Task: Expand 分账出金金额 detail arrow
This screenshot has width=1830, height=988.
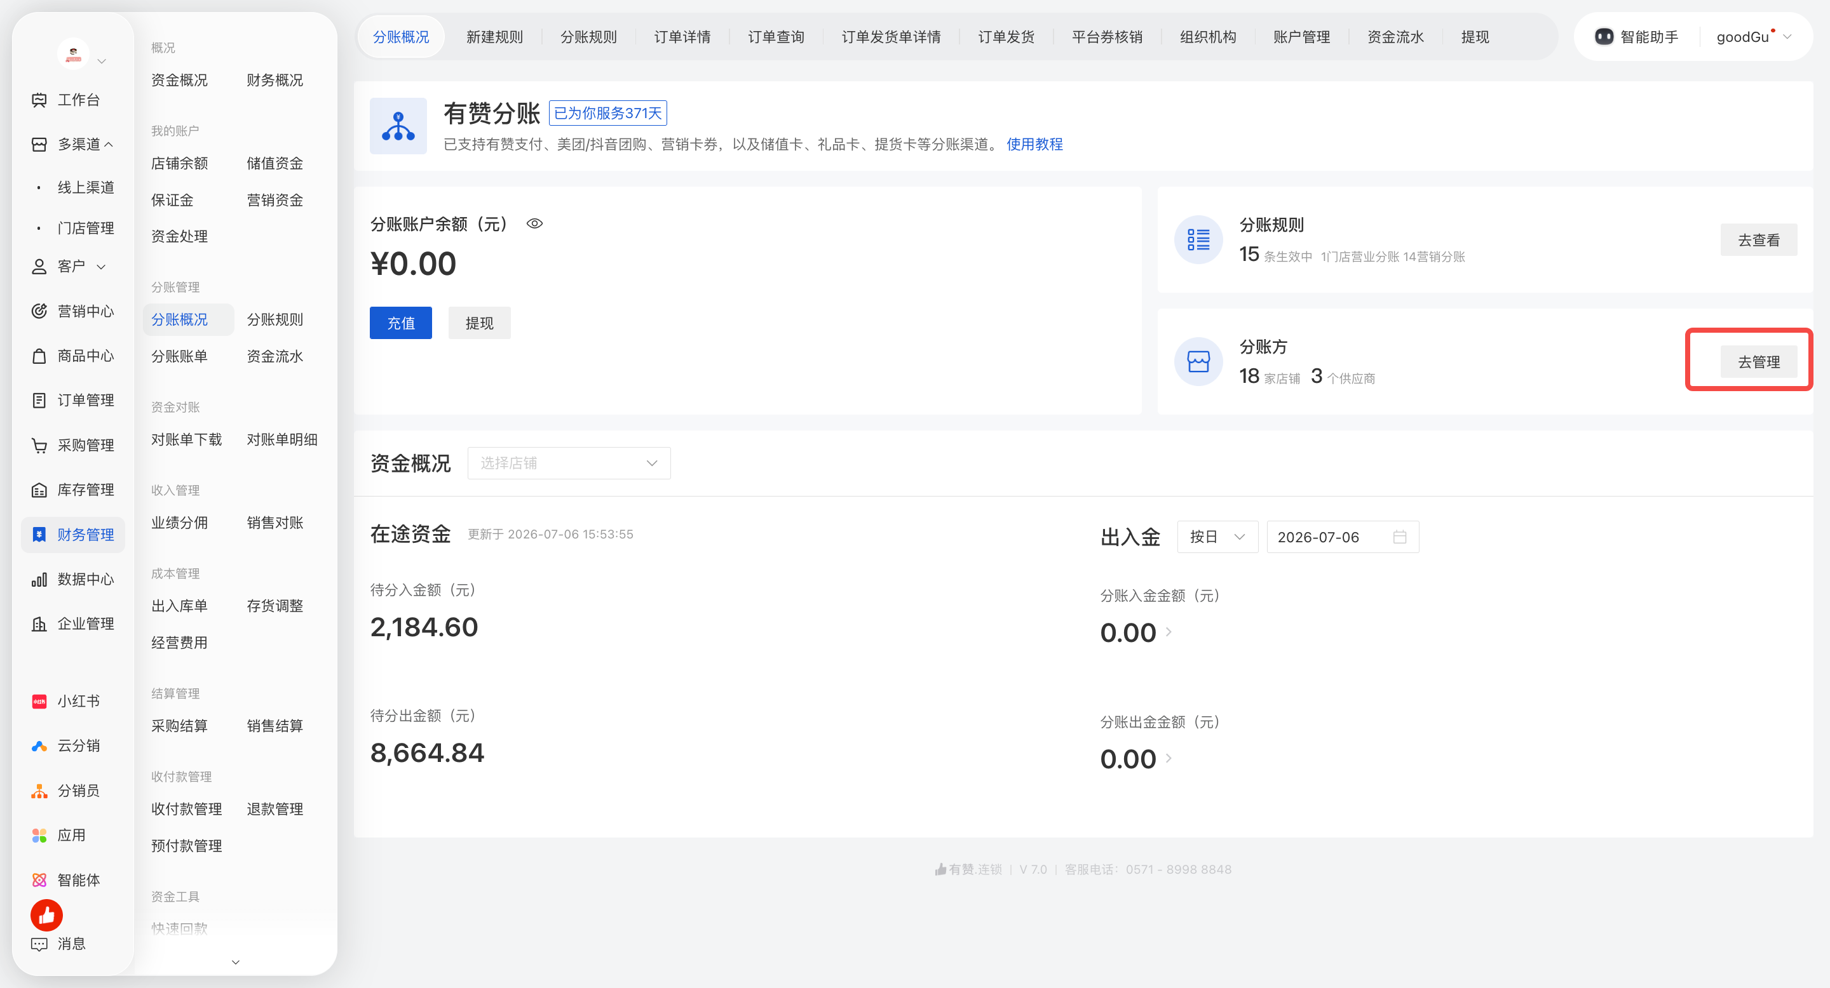Action: (x=1169, y=758)
